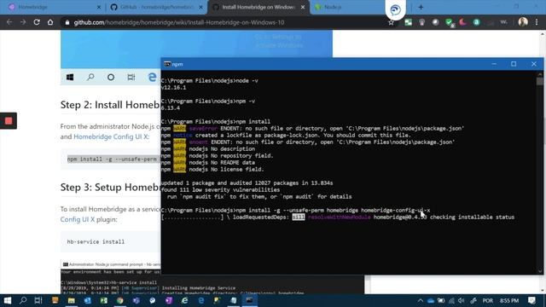The image size is (546, 307).
Task: Open the green checkmark shield extension
Action: point(450,23)
